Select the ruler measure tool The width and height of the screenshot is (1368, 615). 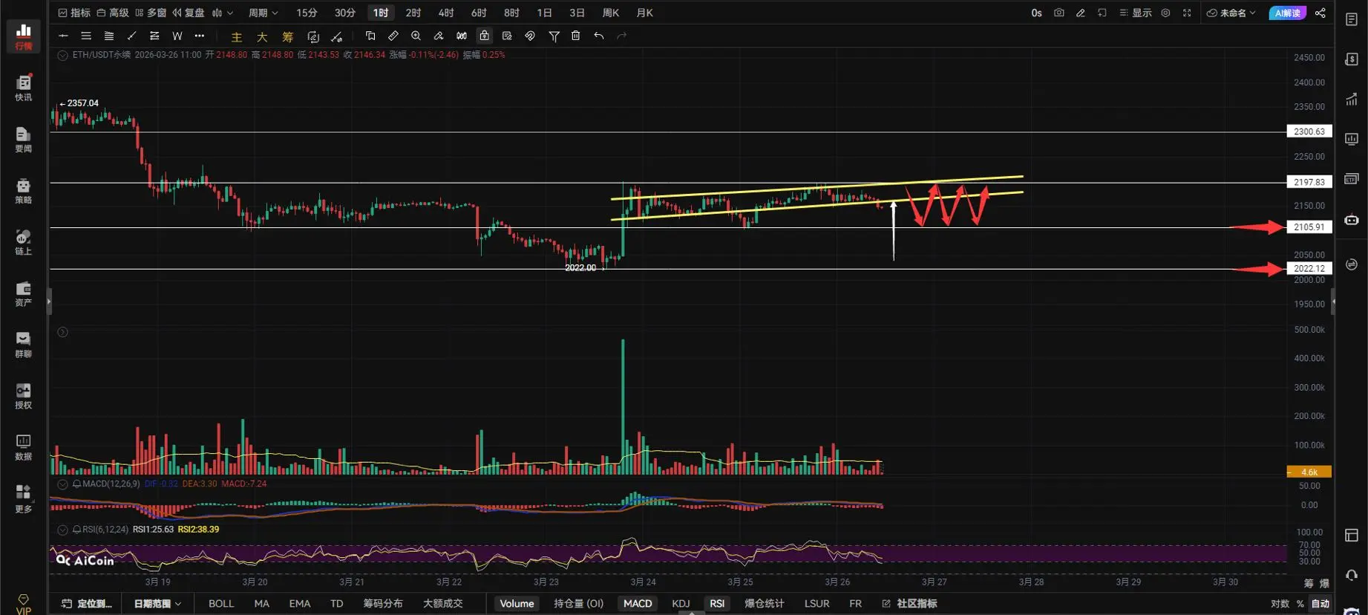pyautogui.click(x=393, y=36)
